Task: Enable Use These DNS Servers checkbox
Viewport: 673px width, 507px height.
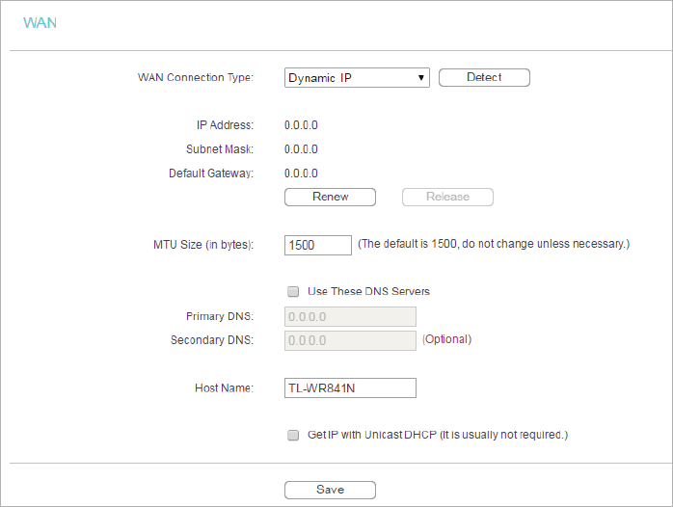Action: pyautogui.click(x=293, y=292)
